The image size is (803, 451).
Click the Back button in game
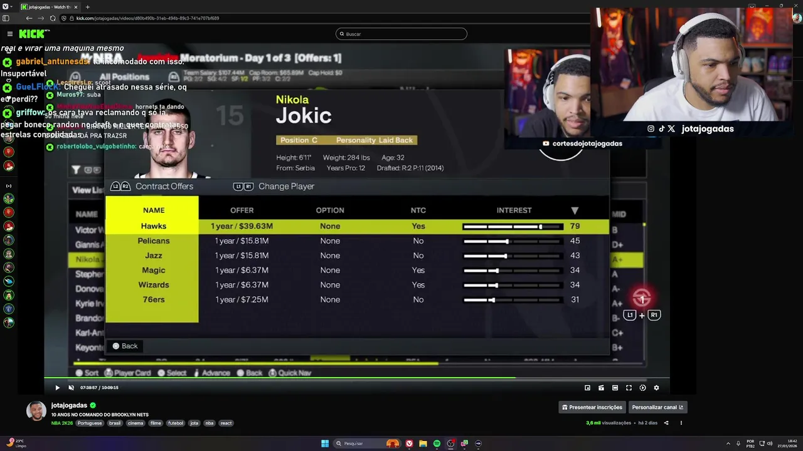click(125, 346)
